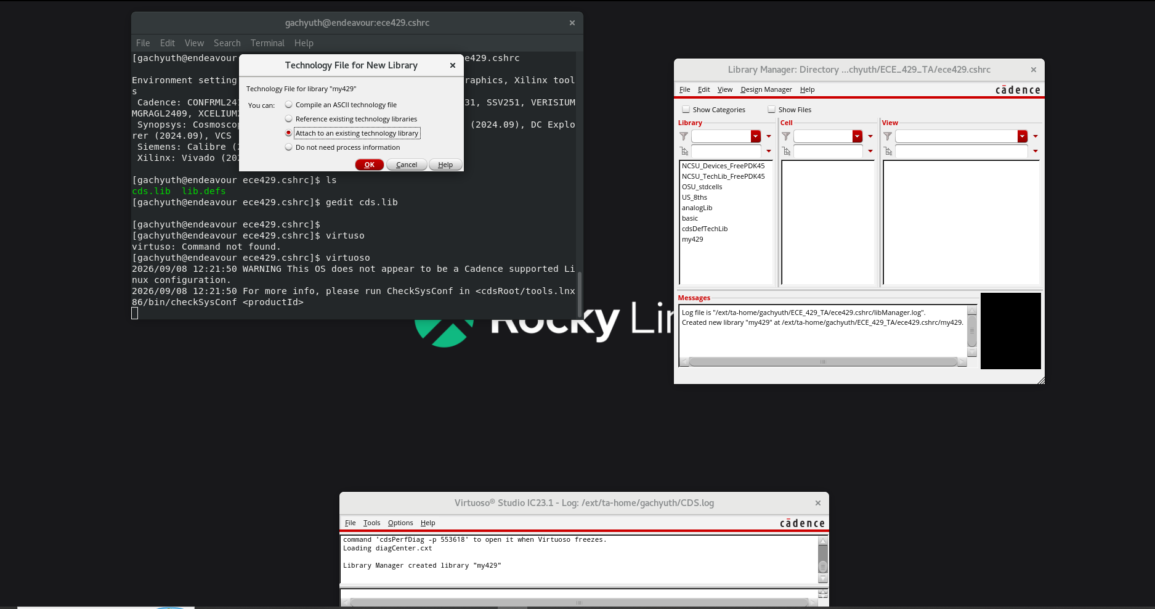Open the View filter combo box dropdown
The image size is (1155, 609).
click(1023, 136)
